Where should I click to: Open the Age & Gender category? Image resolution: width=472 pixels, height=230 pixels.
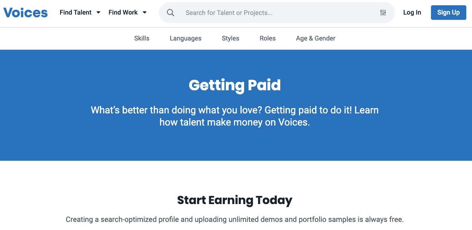point(316,38)
